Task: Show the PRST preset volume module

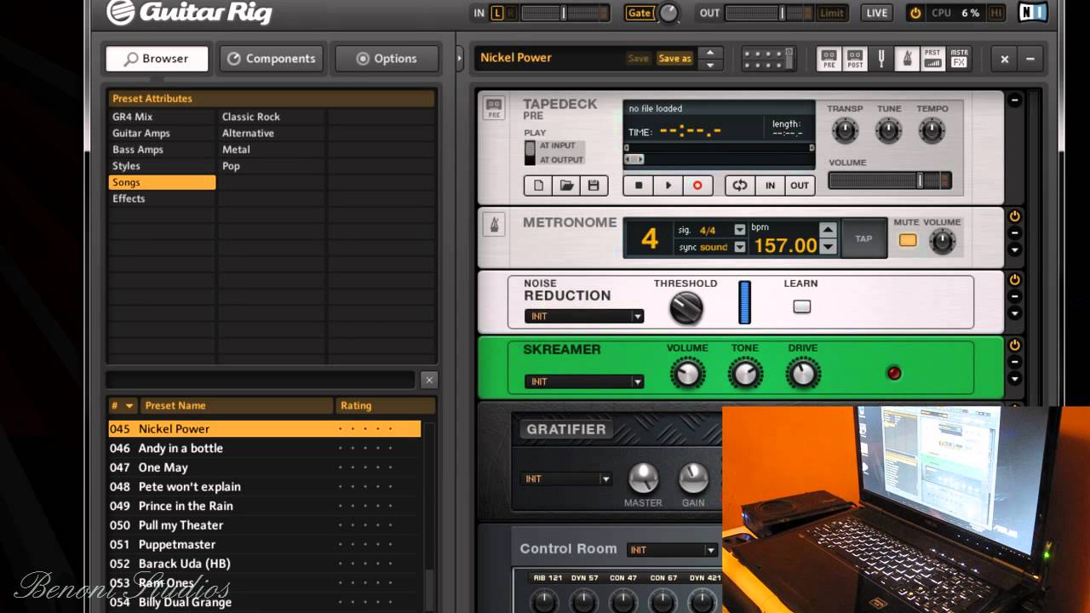Action: click(933, 58)
